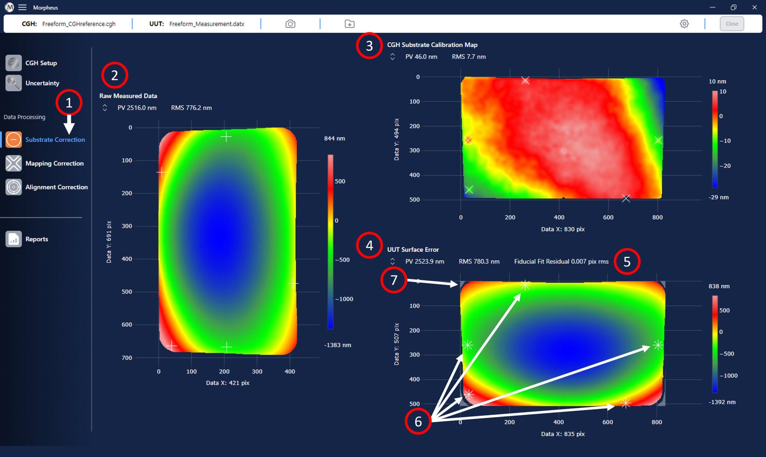The image size is (766, 457).
Task: Expand CGH Substrate Calibration Map chevron
Action: (392, 57)
